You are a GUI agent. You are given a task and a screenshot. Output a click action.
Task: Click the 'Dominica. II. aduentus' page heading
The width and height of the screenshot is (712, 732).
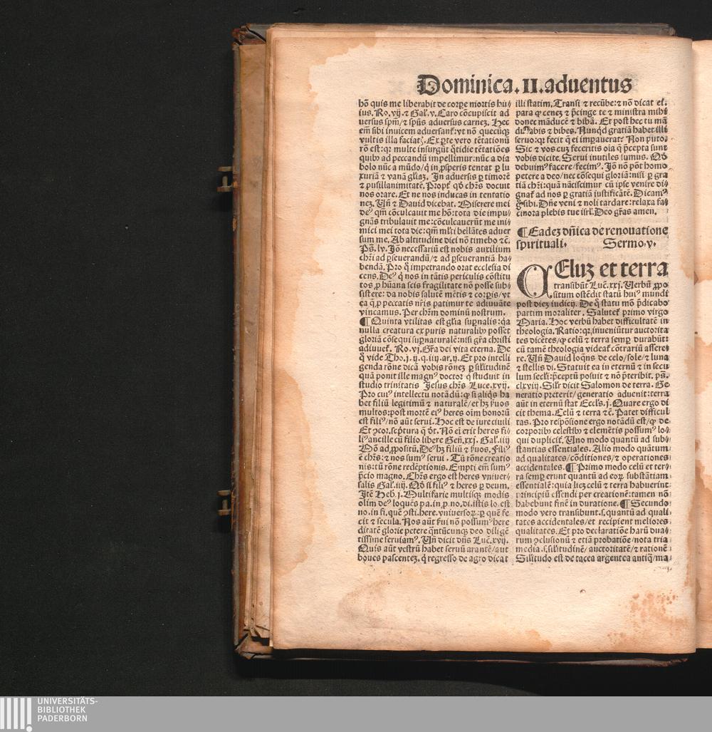pos(524,86)
